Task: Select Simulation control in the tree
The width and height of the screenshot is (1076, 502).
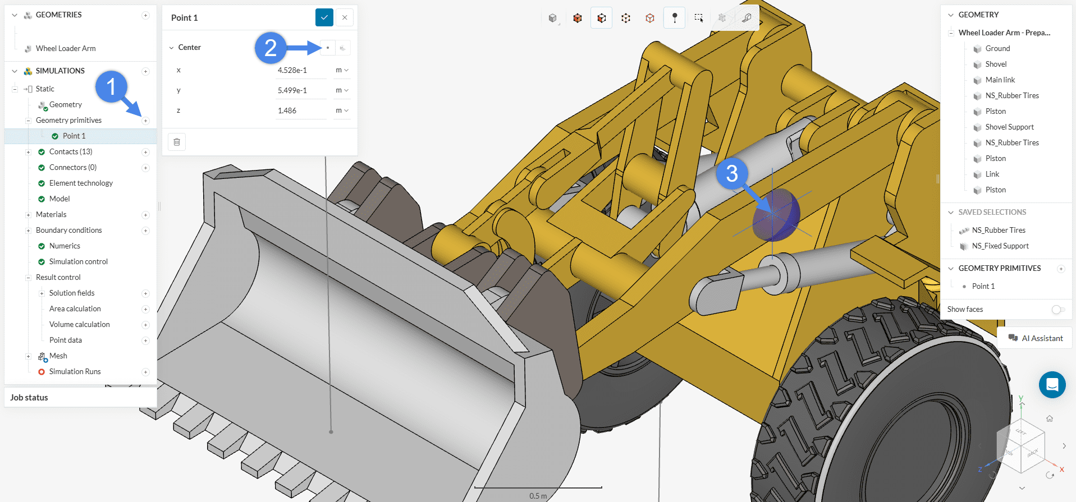Action: click(78, 262)
